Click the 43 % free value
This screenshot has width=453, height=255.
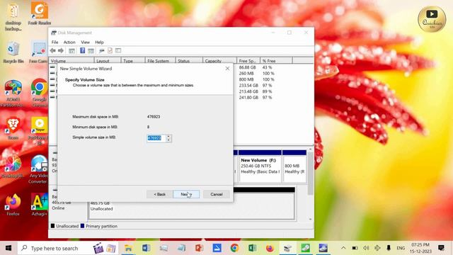pyautogui.click(x=267, y=67)
